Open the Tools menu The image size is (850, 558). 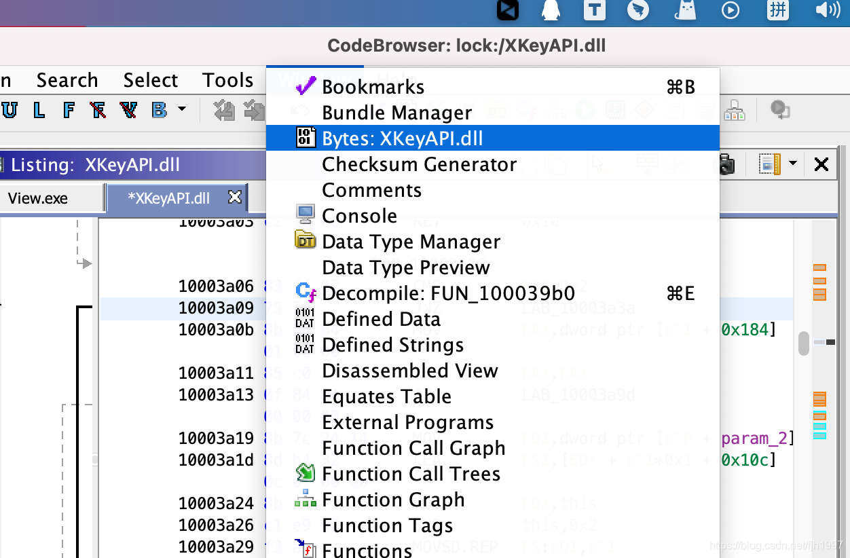tap(228, 80)
